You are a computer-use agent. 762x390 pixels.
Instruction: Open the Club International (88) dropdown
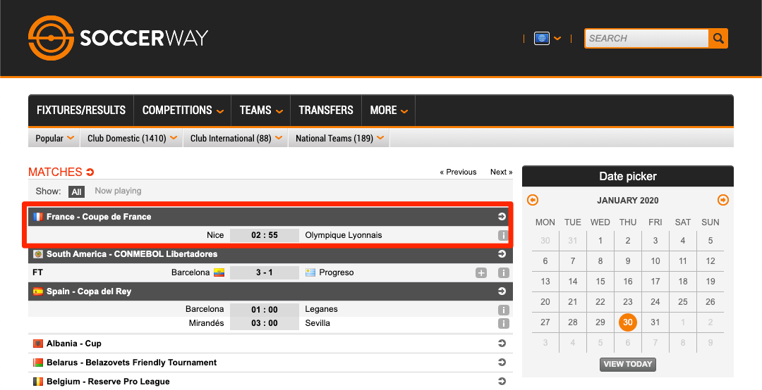click(236, 138)
